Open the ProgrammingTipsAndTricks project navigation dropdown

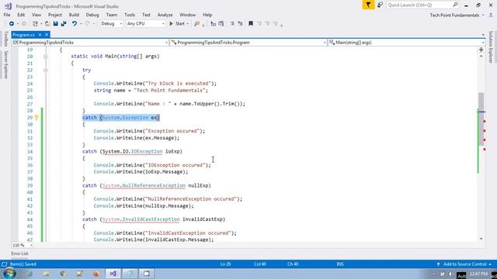[90, 43]
